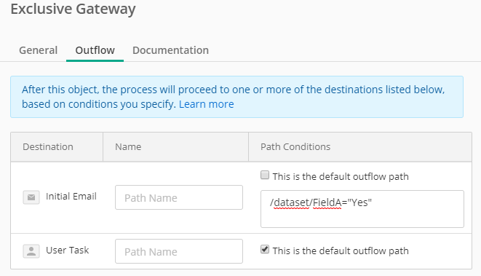The width and height of the screenshot is (481, 276).
Task: Click the blue info banner text
Action: [x=233, y=97]
